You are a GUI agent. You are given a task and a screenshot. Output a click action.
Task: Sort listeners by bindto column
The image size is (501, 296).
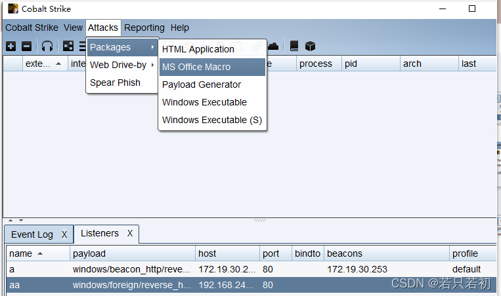(x=308, y=253)
